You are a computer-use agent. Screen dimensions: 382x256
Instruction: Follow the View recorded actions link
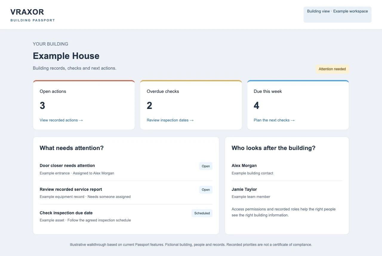61,120
